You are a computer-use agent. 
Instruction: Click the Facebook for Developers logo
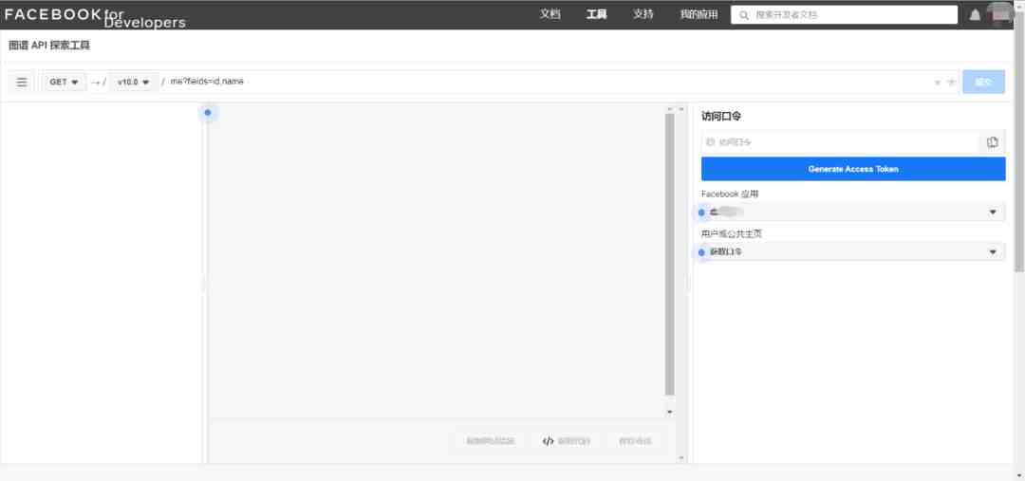[x=95, y=16]
